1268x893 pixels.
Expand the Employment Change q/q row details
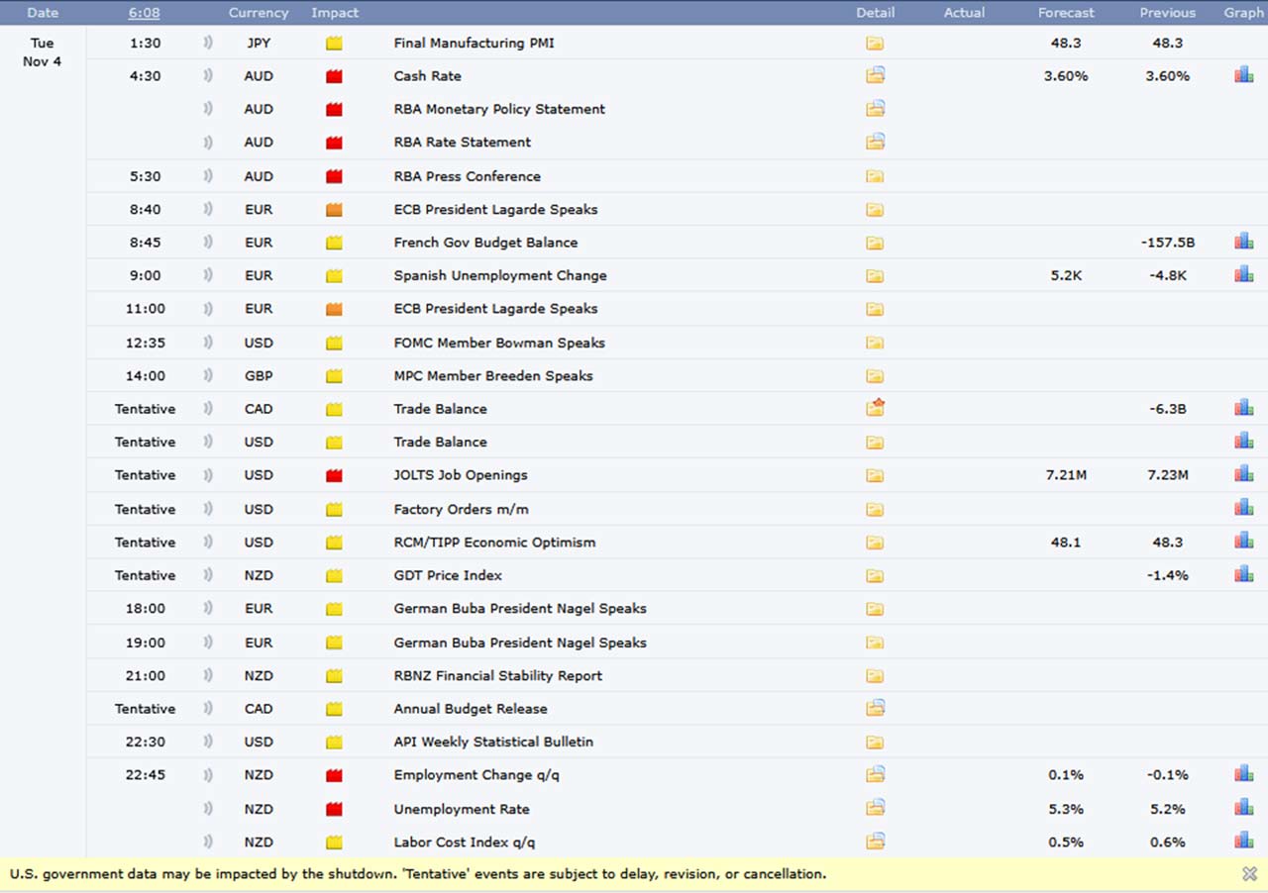coord(875,775)
